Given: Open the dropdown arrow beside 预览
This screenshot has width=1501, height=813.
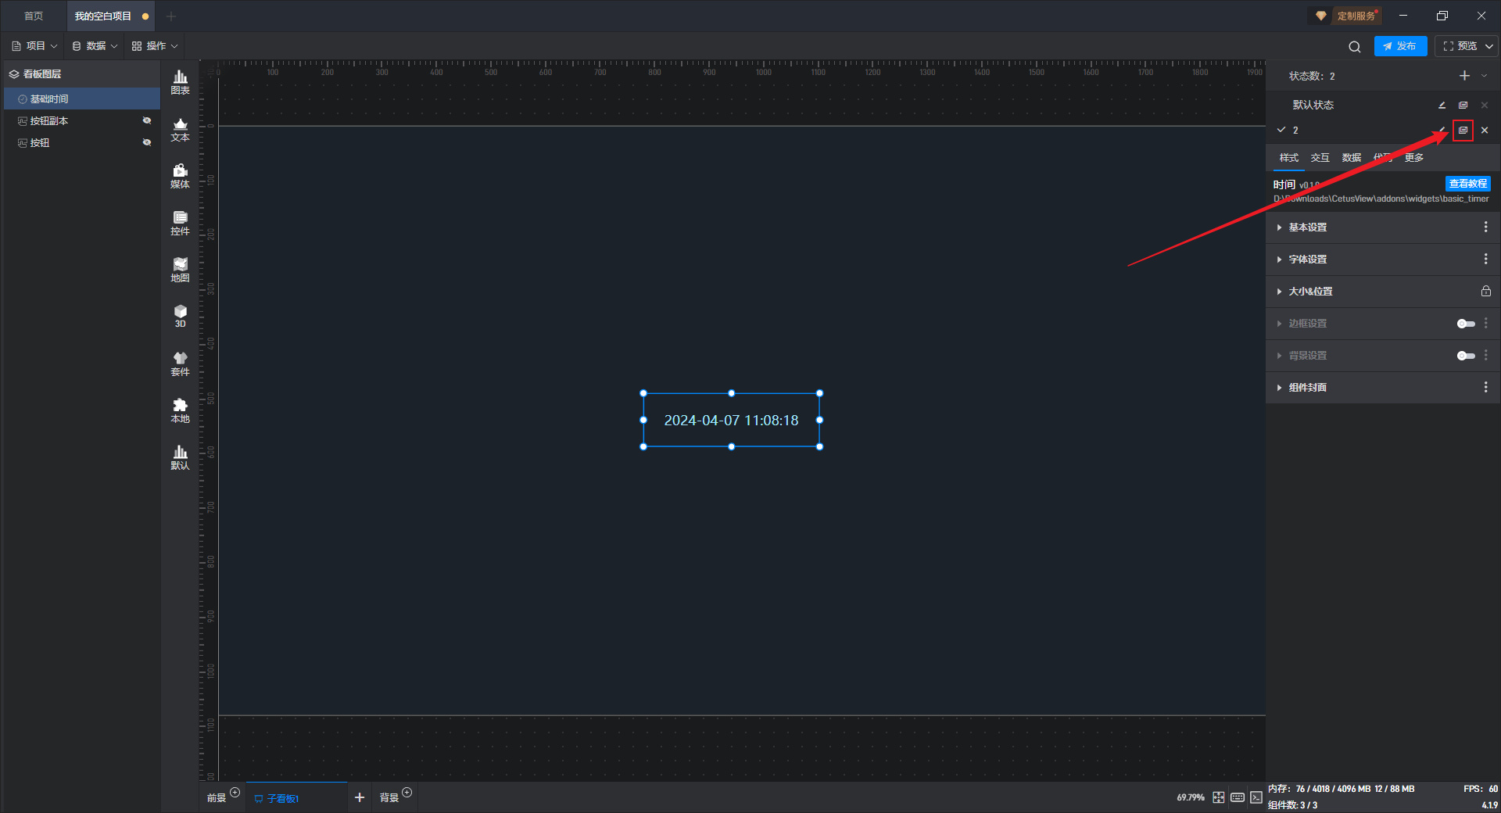Looking at the screenshot, I should click(1489, 46).
